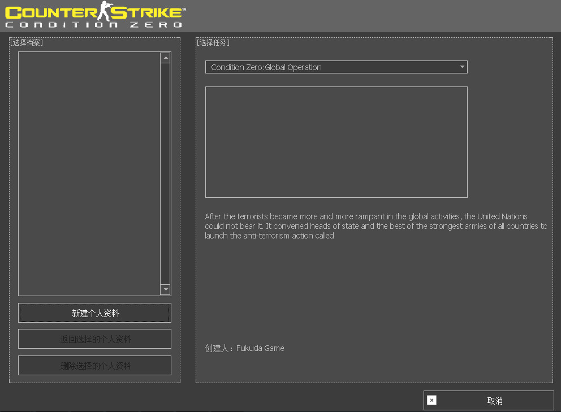The height and width of the screenshot is (412, 561).
Task: Click the scroll-up arrow of the profile list
Action: click(165, 57)
